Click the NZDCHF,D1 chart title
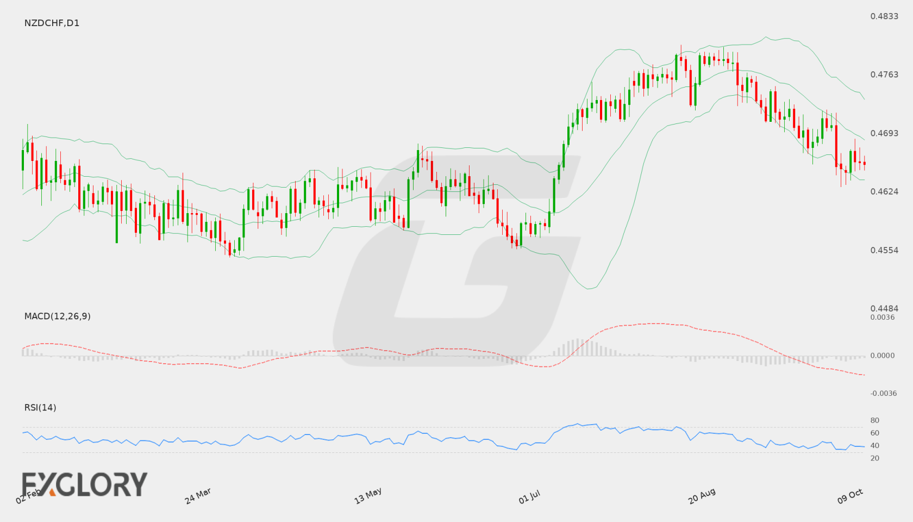Viewport: 913px width, 522px height. (x=52, y=23)
